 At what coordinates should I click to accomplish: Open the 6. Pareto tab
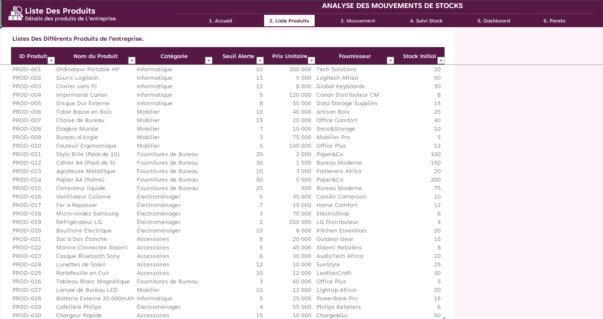(x=554, y=21)
